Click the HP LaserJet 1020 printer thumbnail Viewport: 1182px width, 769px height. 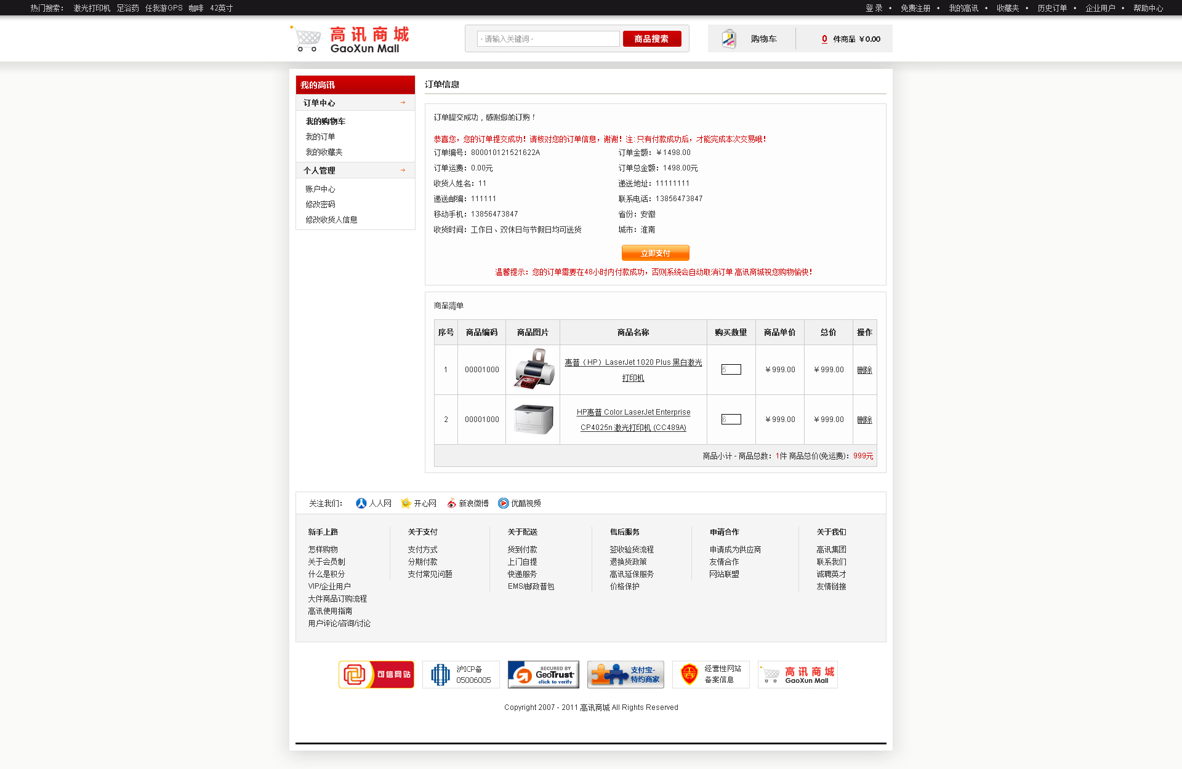[533, 370]
